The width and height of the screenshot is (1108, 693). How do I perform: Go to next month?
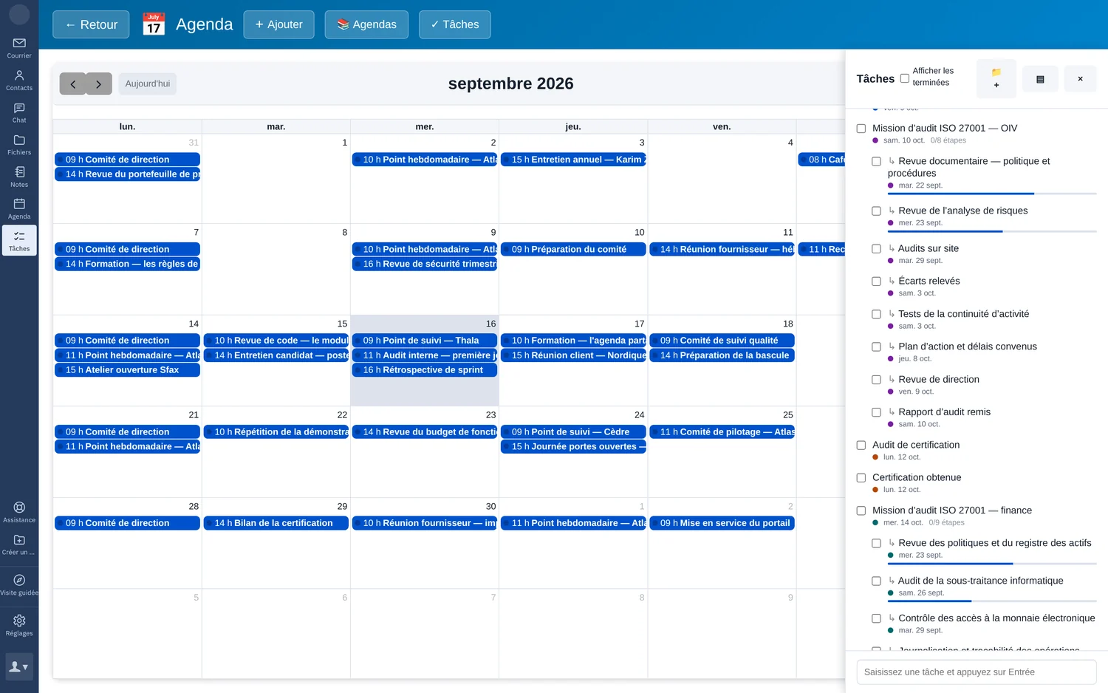(x=99, y=84)
